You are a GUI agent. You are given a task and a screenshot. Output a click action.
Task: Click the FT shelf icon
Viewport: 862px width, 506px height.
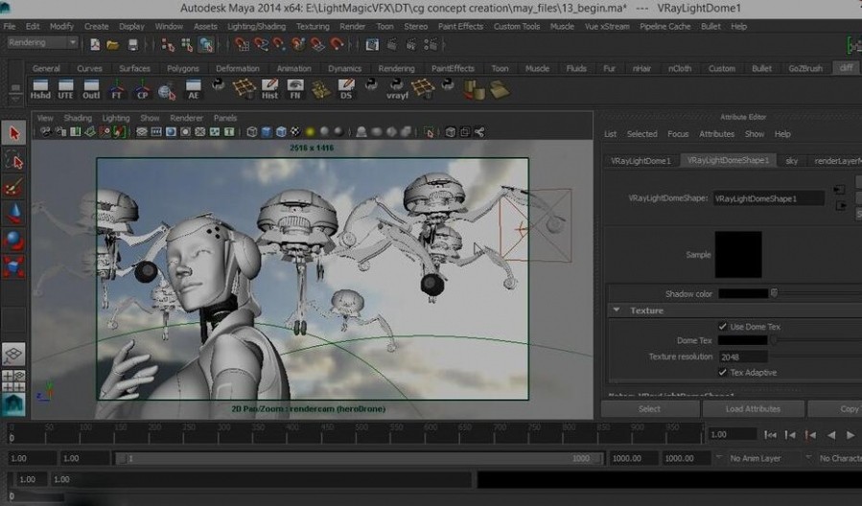pos(117,89)
